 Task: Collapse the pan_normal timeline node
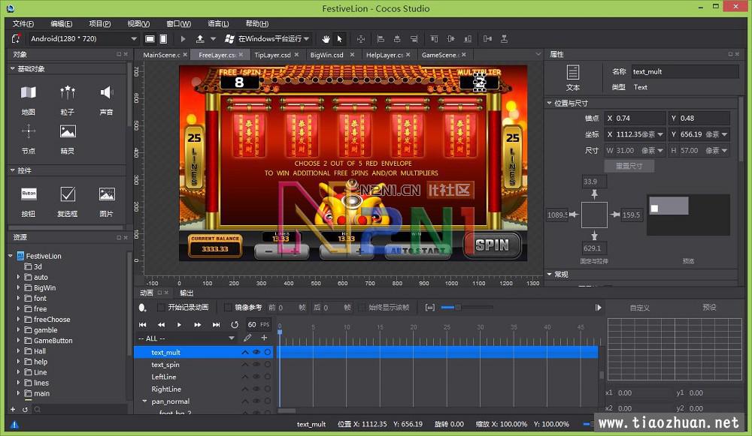coord(144,401)
